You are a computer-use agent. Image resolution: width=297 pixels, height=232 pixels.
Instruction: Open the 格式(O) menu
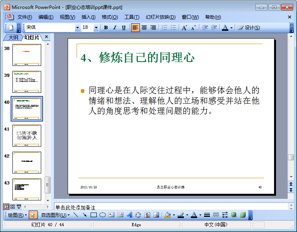coord(110,17)
